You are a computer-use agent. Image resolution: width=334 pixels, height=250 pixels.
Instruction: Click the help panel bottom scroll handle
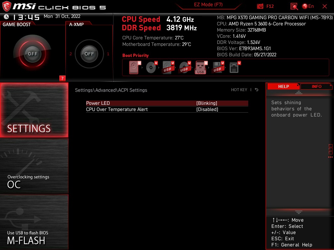(x=299, y=212)
